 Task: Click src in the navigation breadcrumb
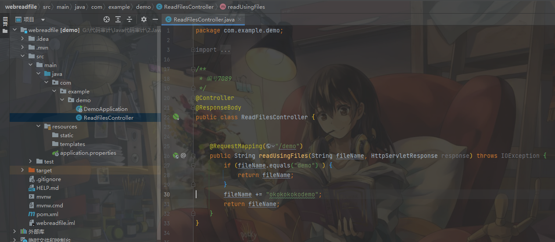(47, 7)
